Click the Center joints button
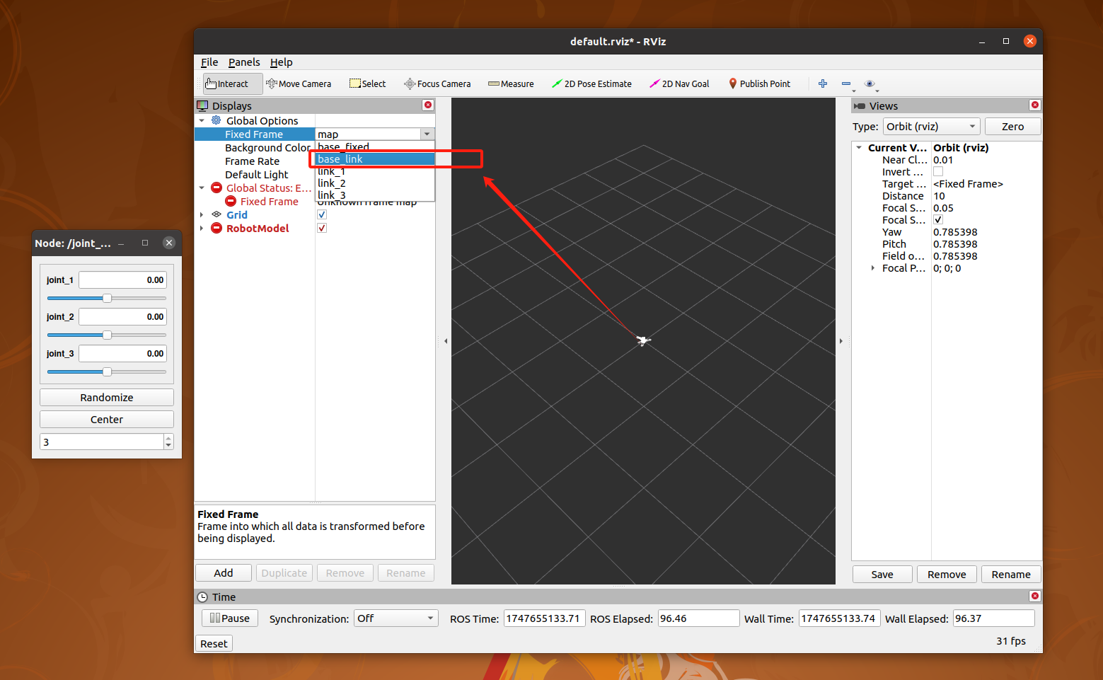This screenshot has height=680, width=1103. point(107,420)
